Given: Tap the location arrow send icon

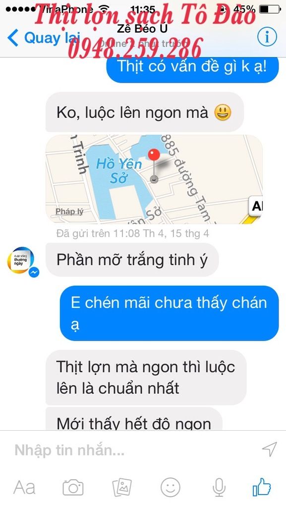Looking at the screenshot, I should [x=269, y=450].
